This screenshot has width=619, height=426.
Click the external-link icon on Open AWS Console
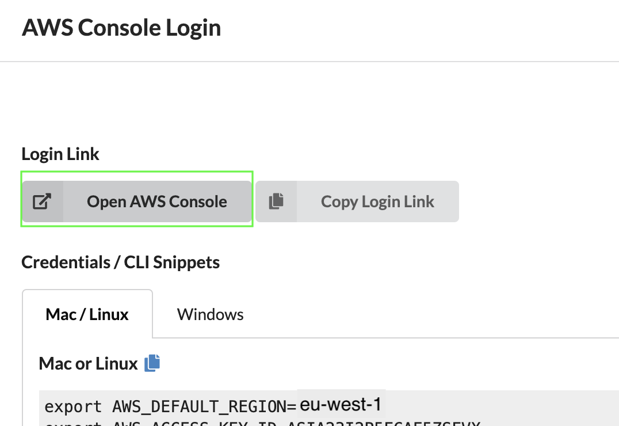tap(42, 201)
